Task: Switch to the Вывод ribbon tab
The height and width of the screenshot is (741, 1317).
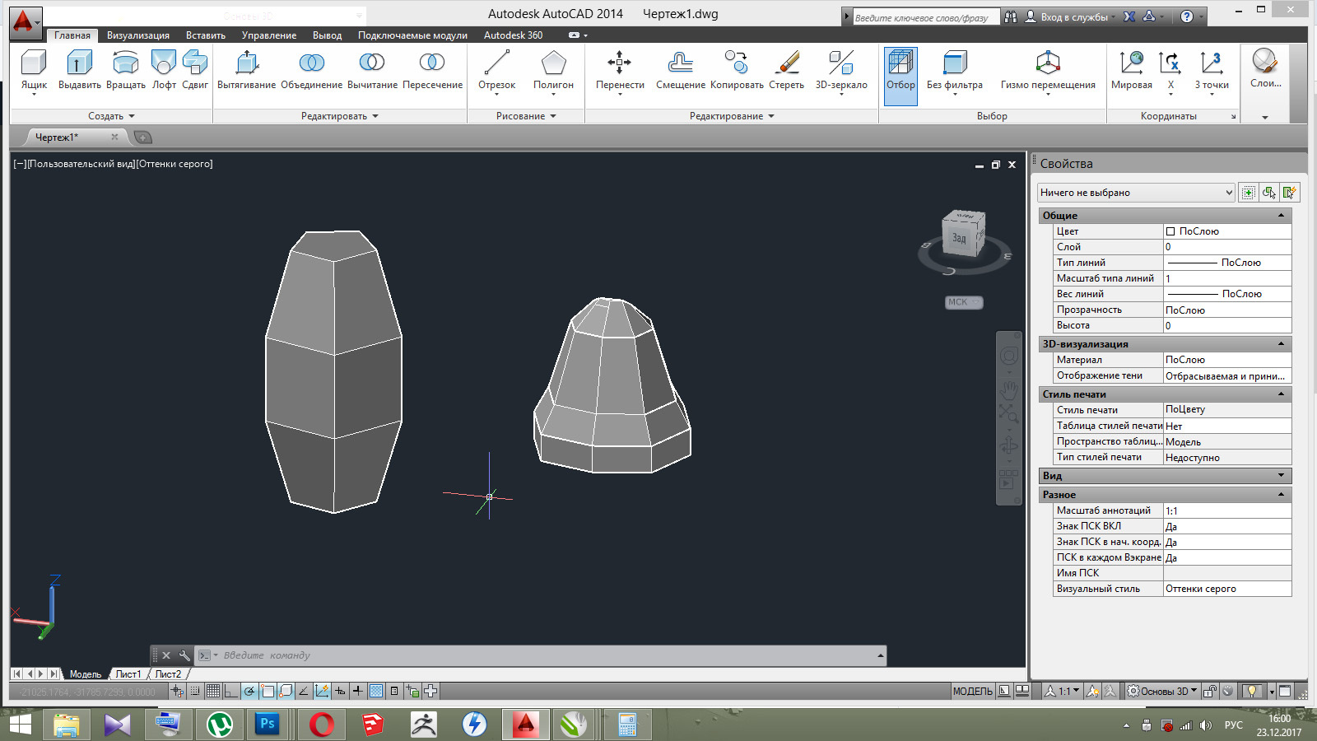Action: [327, 35]
